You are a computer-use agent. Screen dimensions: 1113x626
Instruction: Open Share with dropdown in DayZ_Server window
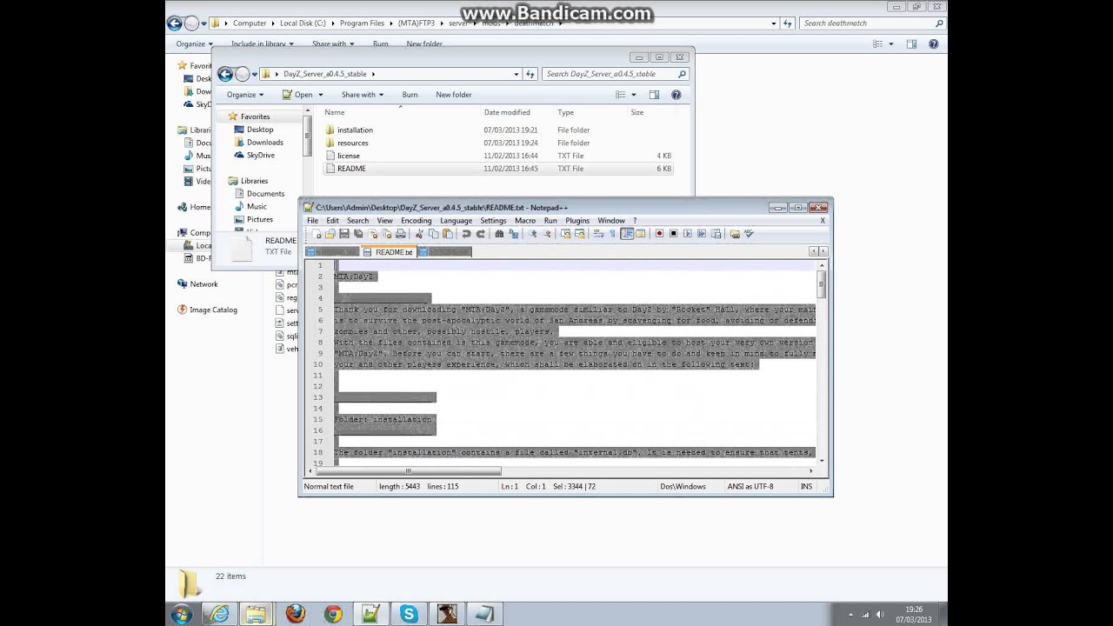(362, 95)
